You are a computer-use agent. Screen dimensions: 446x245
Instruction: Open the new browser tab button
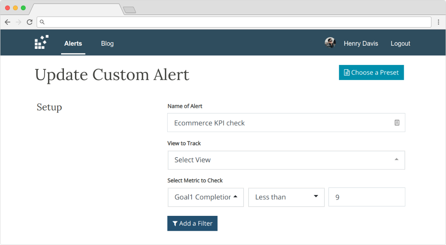coord(129,10)
